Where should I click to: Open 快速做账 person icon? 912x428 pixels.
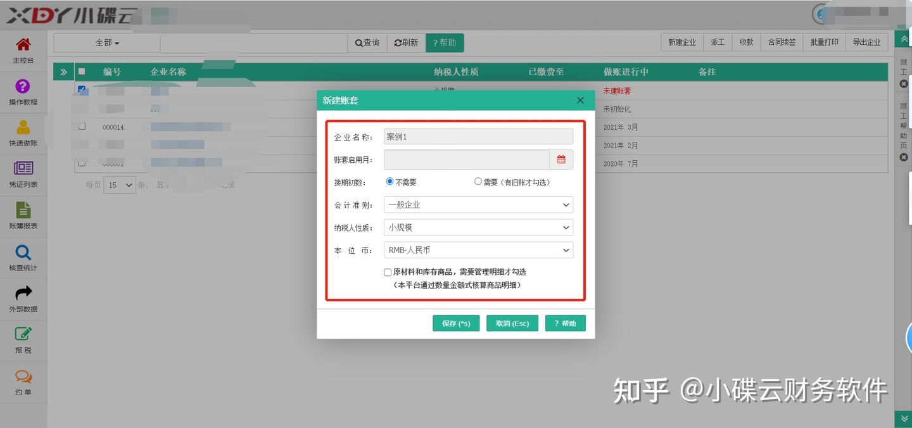click(x=23, y=127)
